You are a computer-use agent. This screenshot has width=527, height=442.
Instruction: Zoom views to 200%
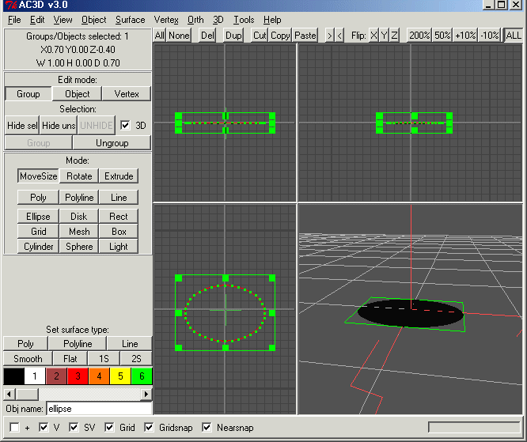point(419,36)
